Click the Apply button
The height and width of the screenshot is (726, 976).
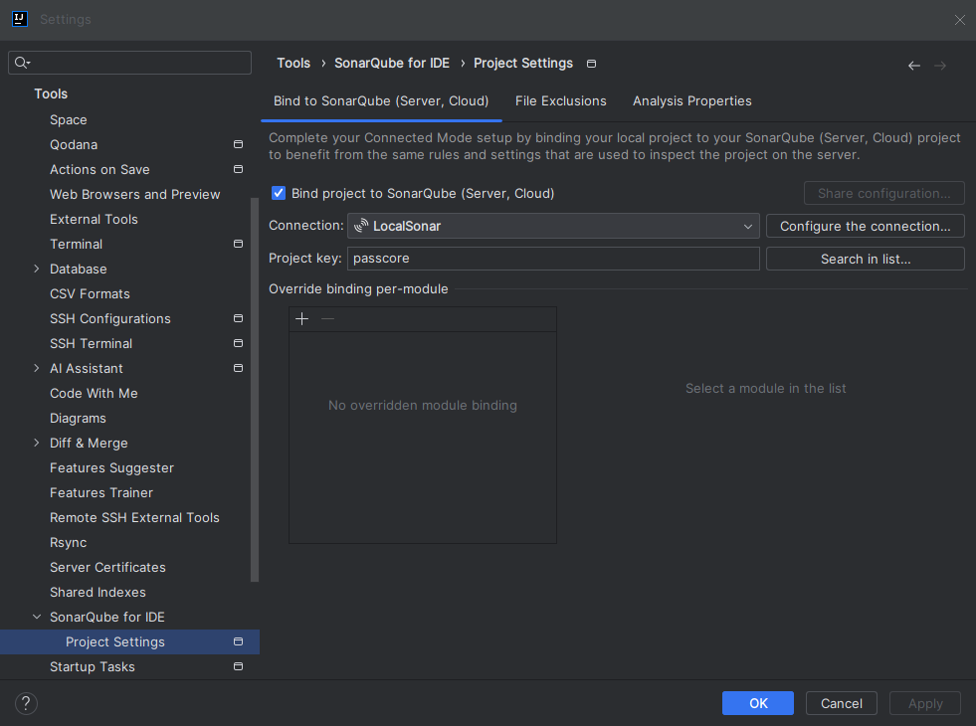(x=925, y=703)
